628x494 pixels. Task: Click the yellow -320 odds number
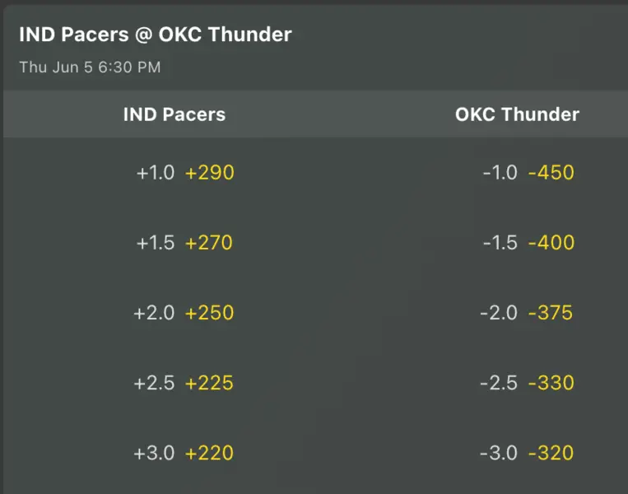(551, 453)
